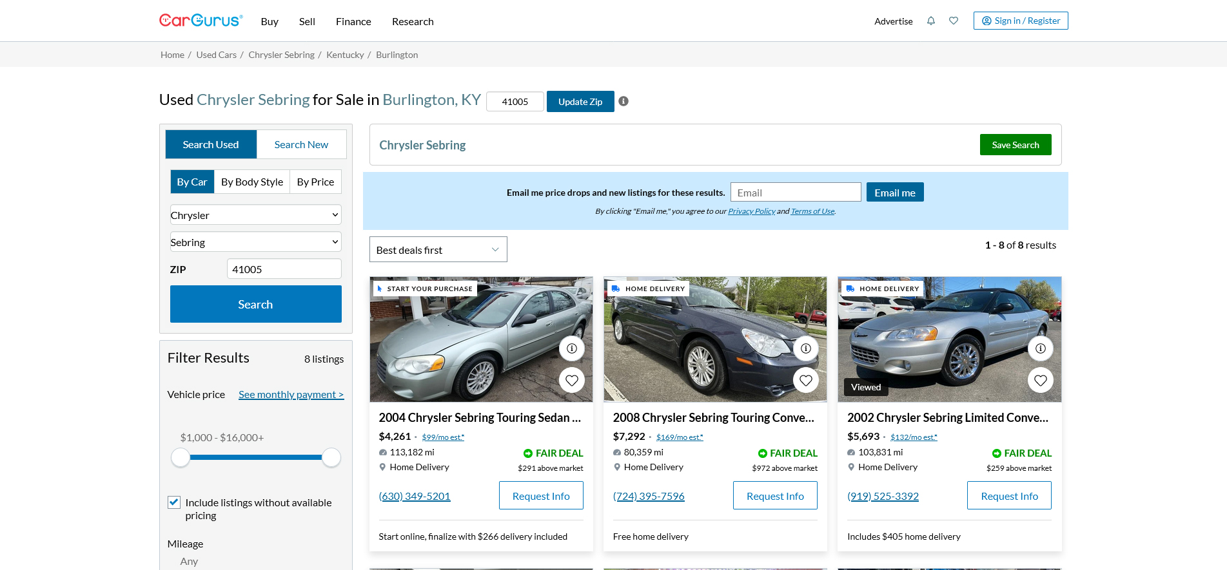
Task: Open saved cars heart icon in header
Action: click(954, 21)
